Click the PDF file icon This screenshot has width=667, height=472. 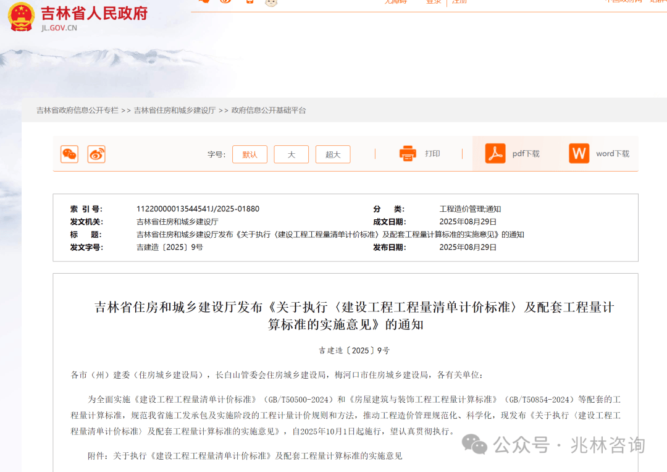click(495, 154)
